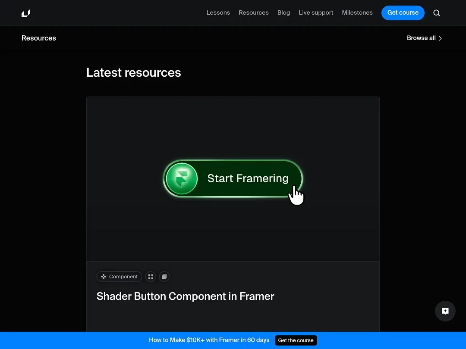Open the search magnifier icon
466x349 pixels.
click(437, 13)
